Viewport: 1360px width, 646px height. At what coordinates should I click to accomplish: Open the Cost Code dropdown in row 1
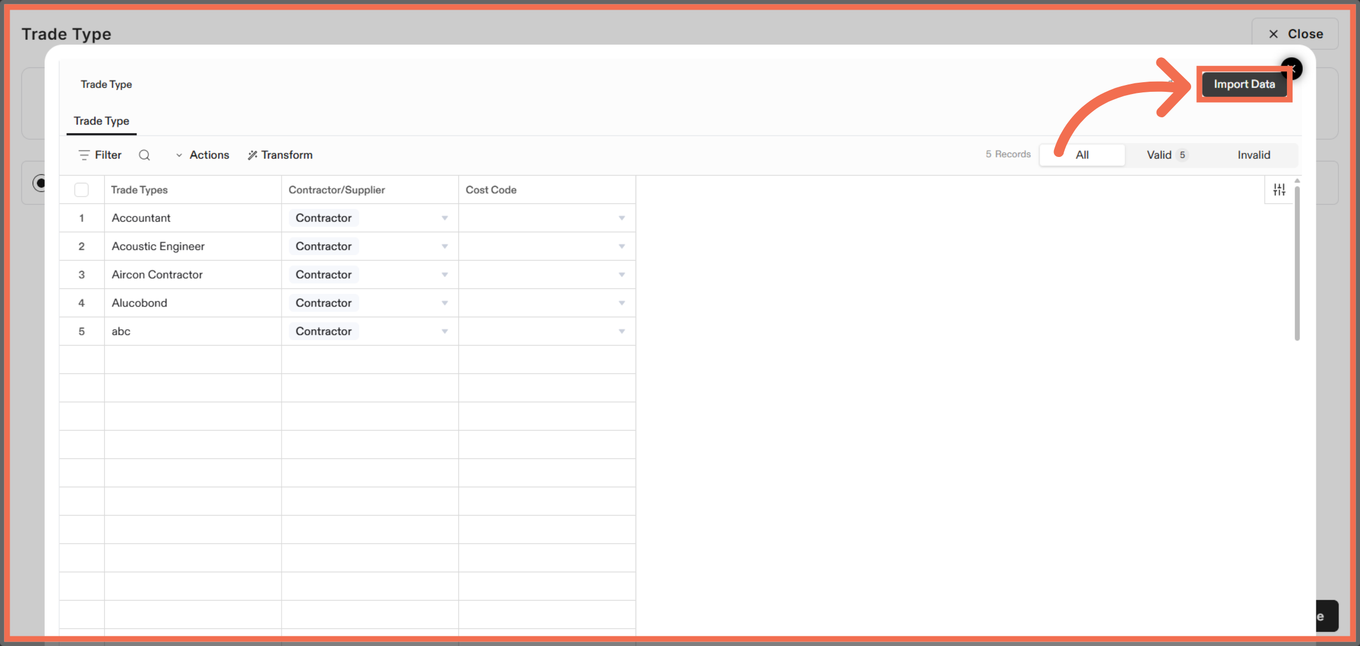(622, 218)
